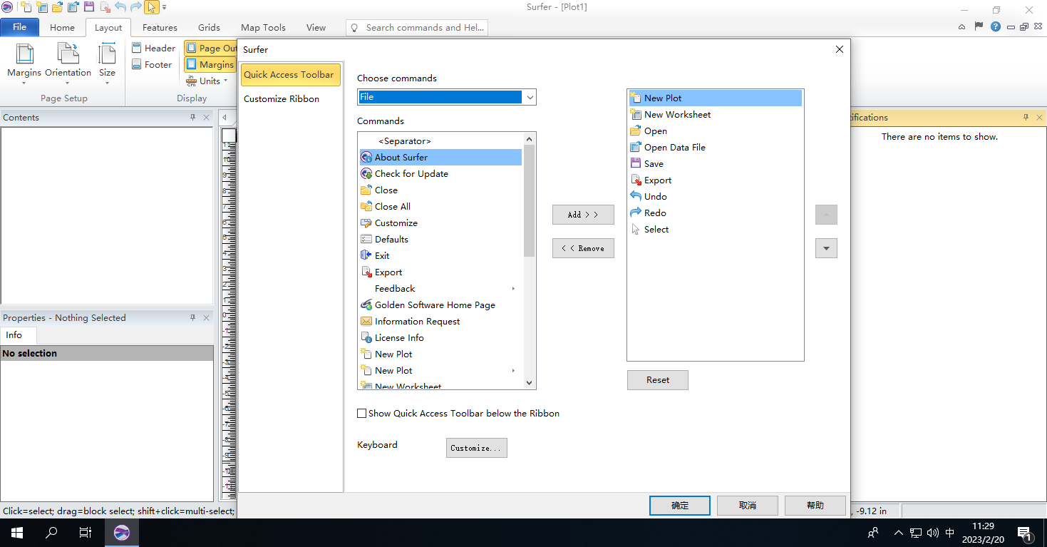Click the Keyboard Customize... button
This screenshot has width=1047, height=547.
point(477,448)
